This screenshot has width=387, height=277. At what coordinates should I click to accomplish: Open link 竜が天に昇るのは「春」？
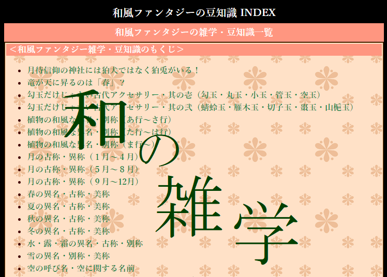(x=76, y=83)
